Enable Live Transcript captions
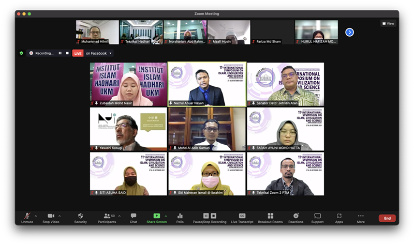 point(242,216)
